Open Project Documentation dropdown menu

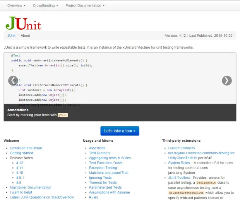(x=85, y=5)
